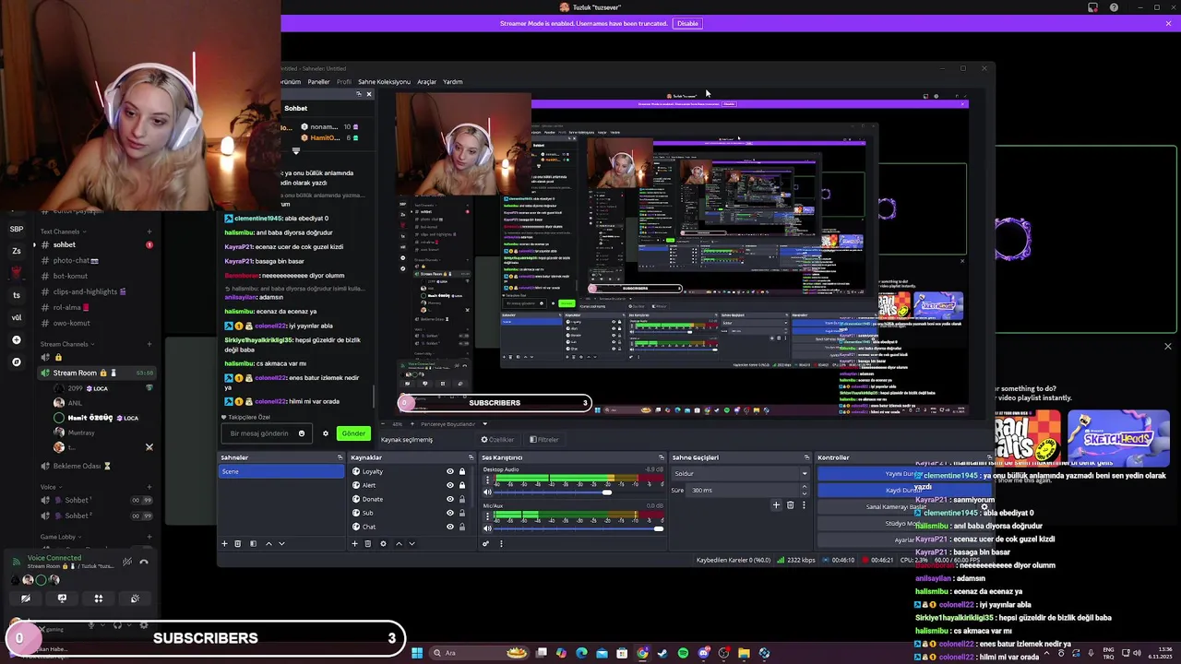1181x664 pixels.
Task: Share screen in Discord voice panel
Action: [62, 599]
